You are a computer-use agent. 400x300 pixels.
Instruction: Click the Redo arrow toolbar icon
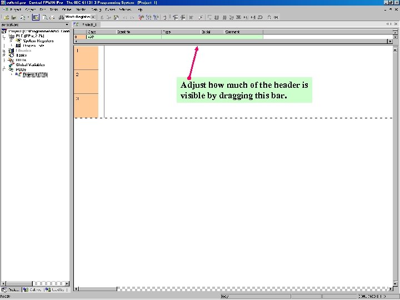[x=132, y=17]
